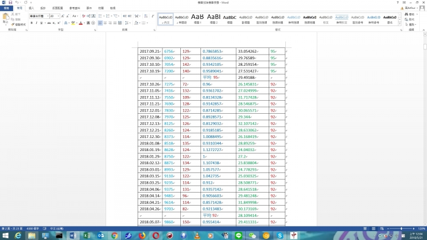Redo the last action
The width and height of the screenshot is (427, 240).
click(x=26, y=2)
